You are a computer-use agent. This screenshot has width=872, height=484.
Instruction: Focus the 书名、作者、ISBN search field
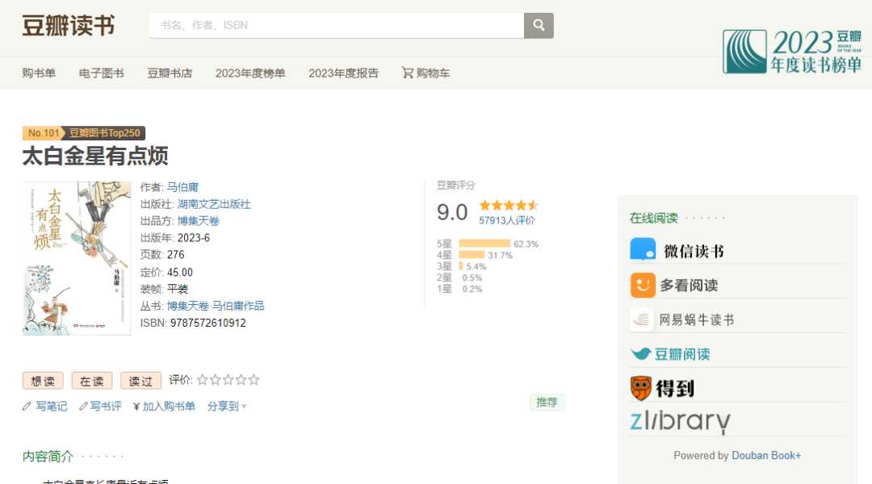pos(337,26)
